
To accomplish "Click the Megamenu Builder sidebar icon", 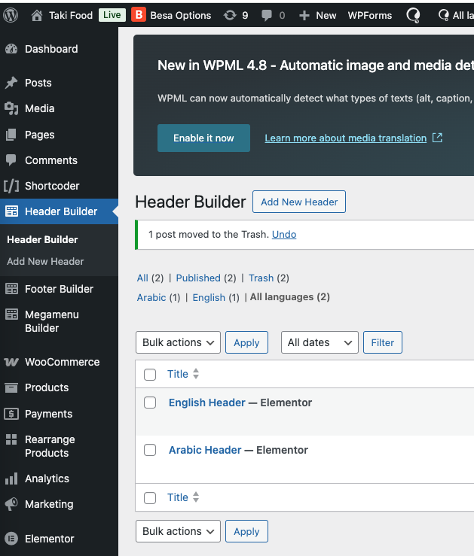I will 11,314.
